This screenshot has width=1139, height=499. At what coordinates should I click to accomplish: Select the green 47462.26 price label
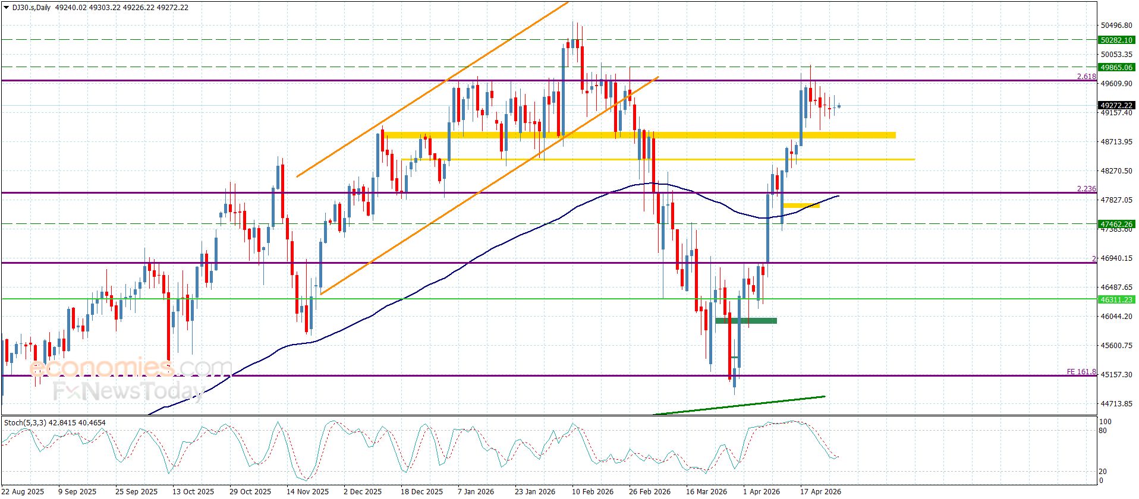(1115, 224)
